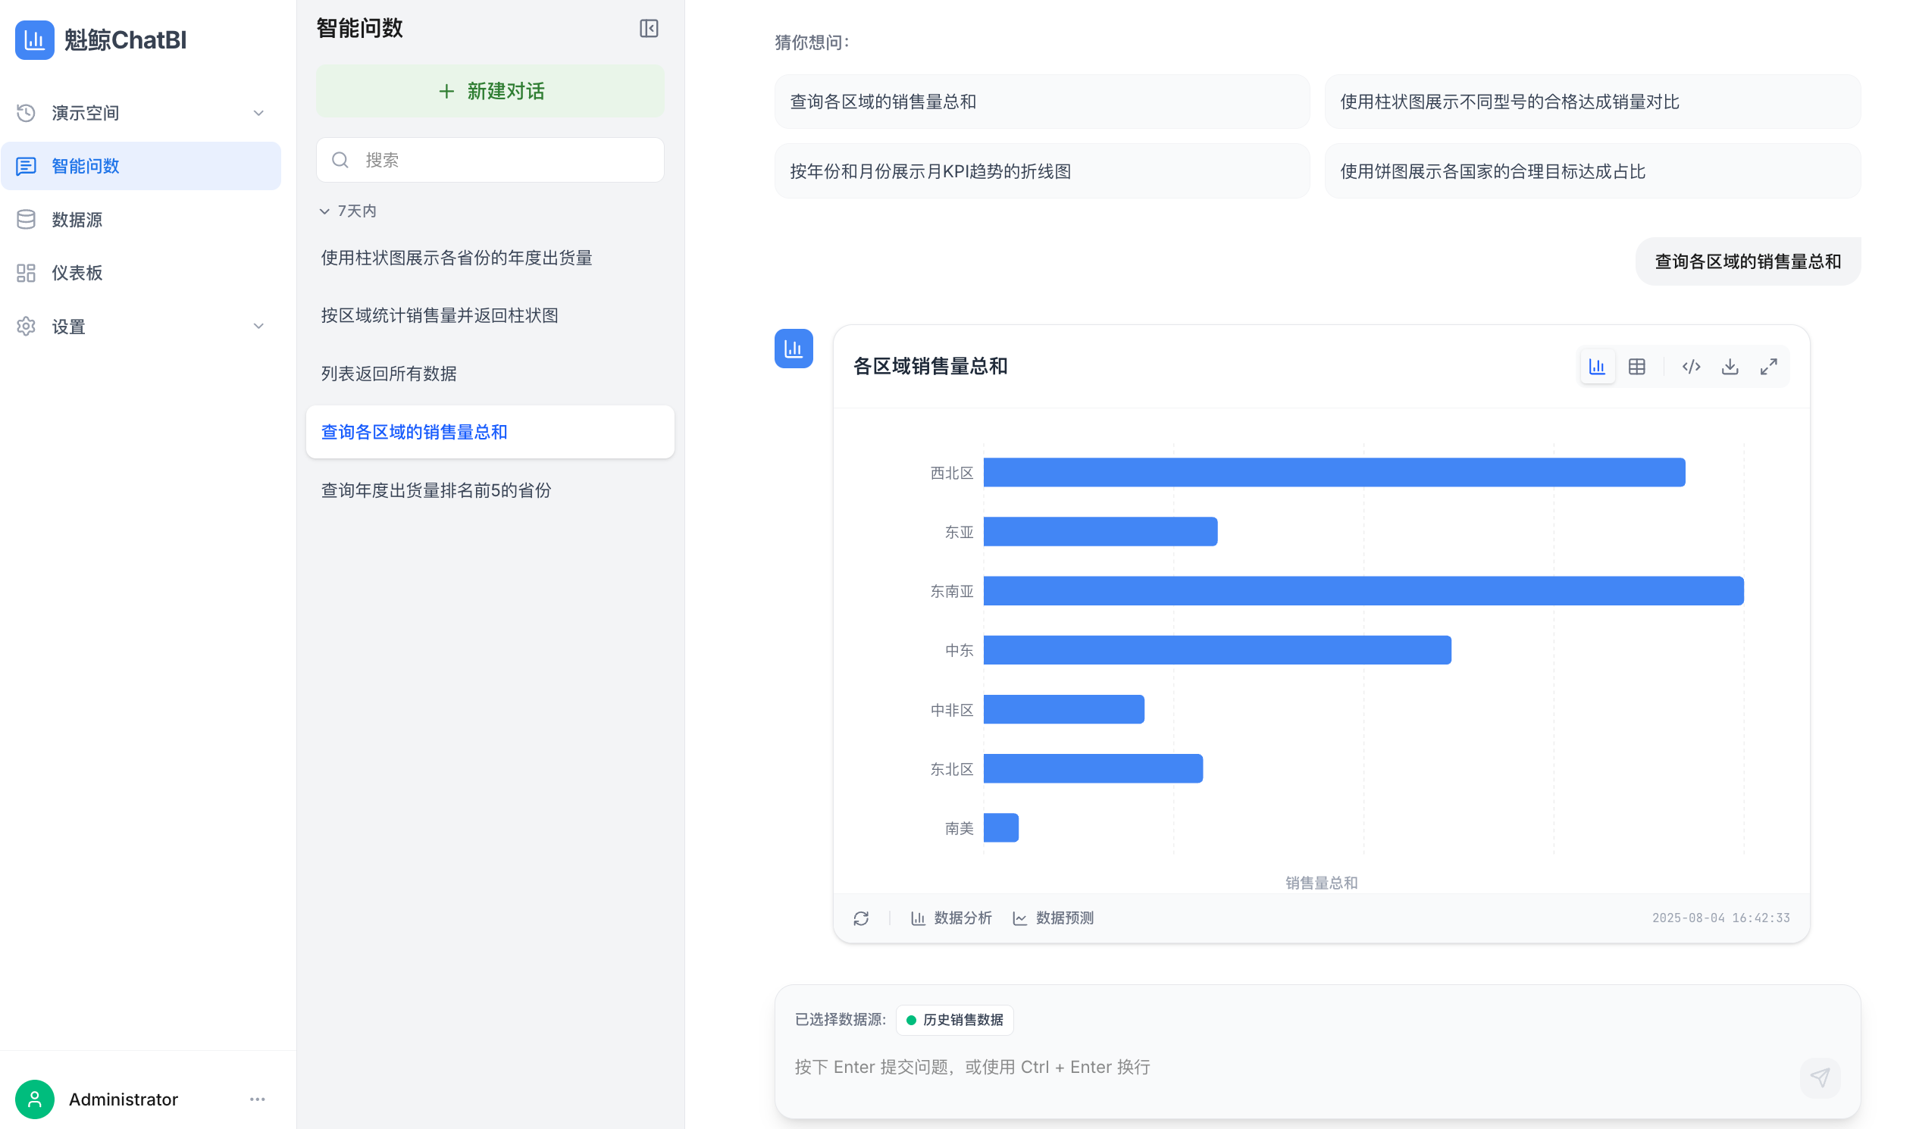The image size is (1916, 1129).
Task: Click 数据分析 under the chart
Action: point(951,918)
